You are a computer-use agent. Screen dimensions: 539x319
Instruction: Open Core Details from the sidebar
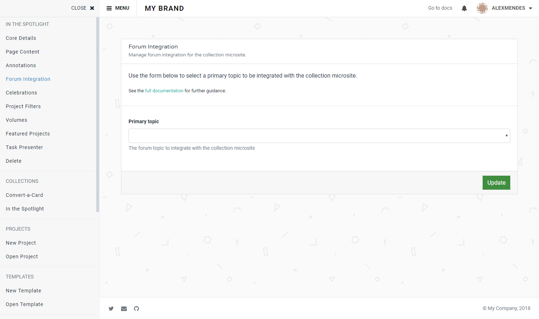pyautogui.click(x=21, y=38)
